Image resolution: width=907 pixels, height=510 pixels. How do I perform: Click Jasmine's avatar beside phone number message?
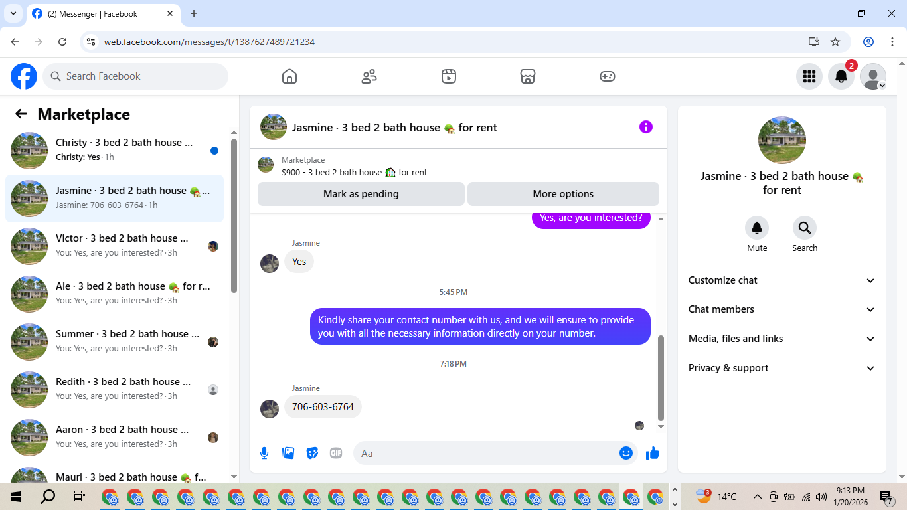pos(270,409)
